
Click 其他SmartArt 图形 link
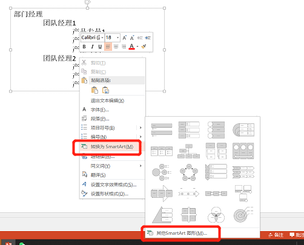point(181,233)
